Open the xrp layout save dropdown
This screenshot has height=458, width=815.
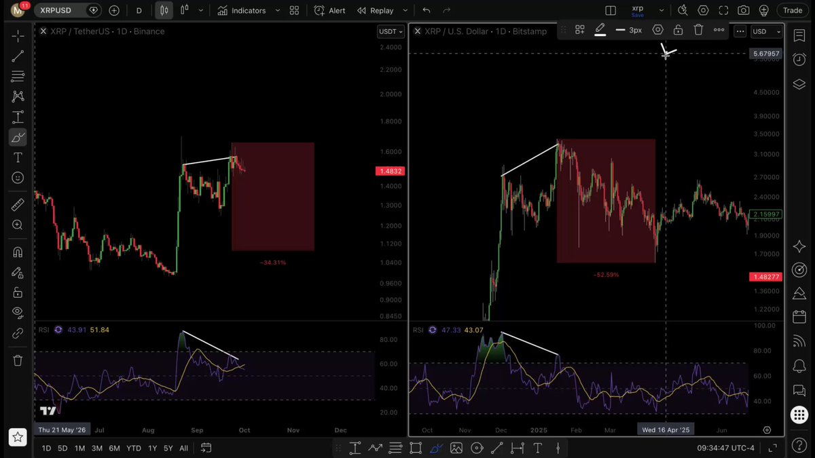pyautogui.click(x=661, y=11)
